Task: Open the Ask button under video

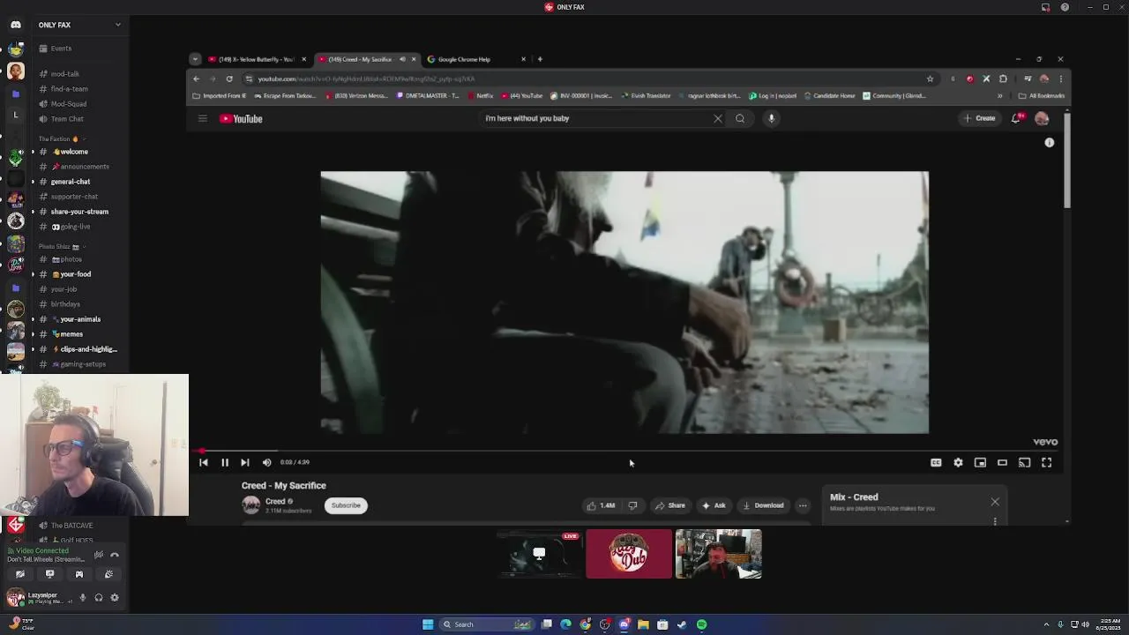Action: [713, 505]
